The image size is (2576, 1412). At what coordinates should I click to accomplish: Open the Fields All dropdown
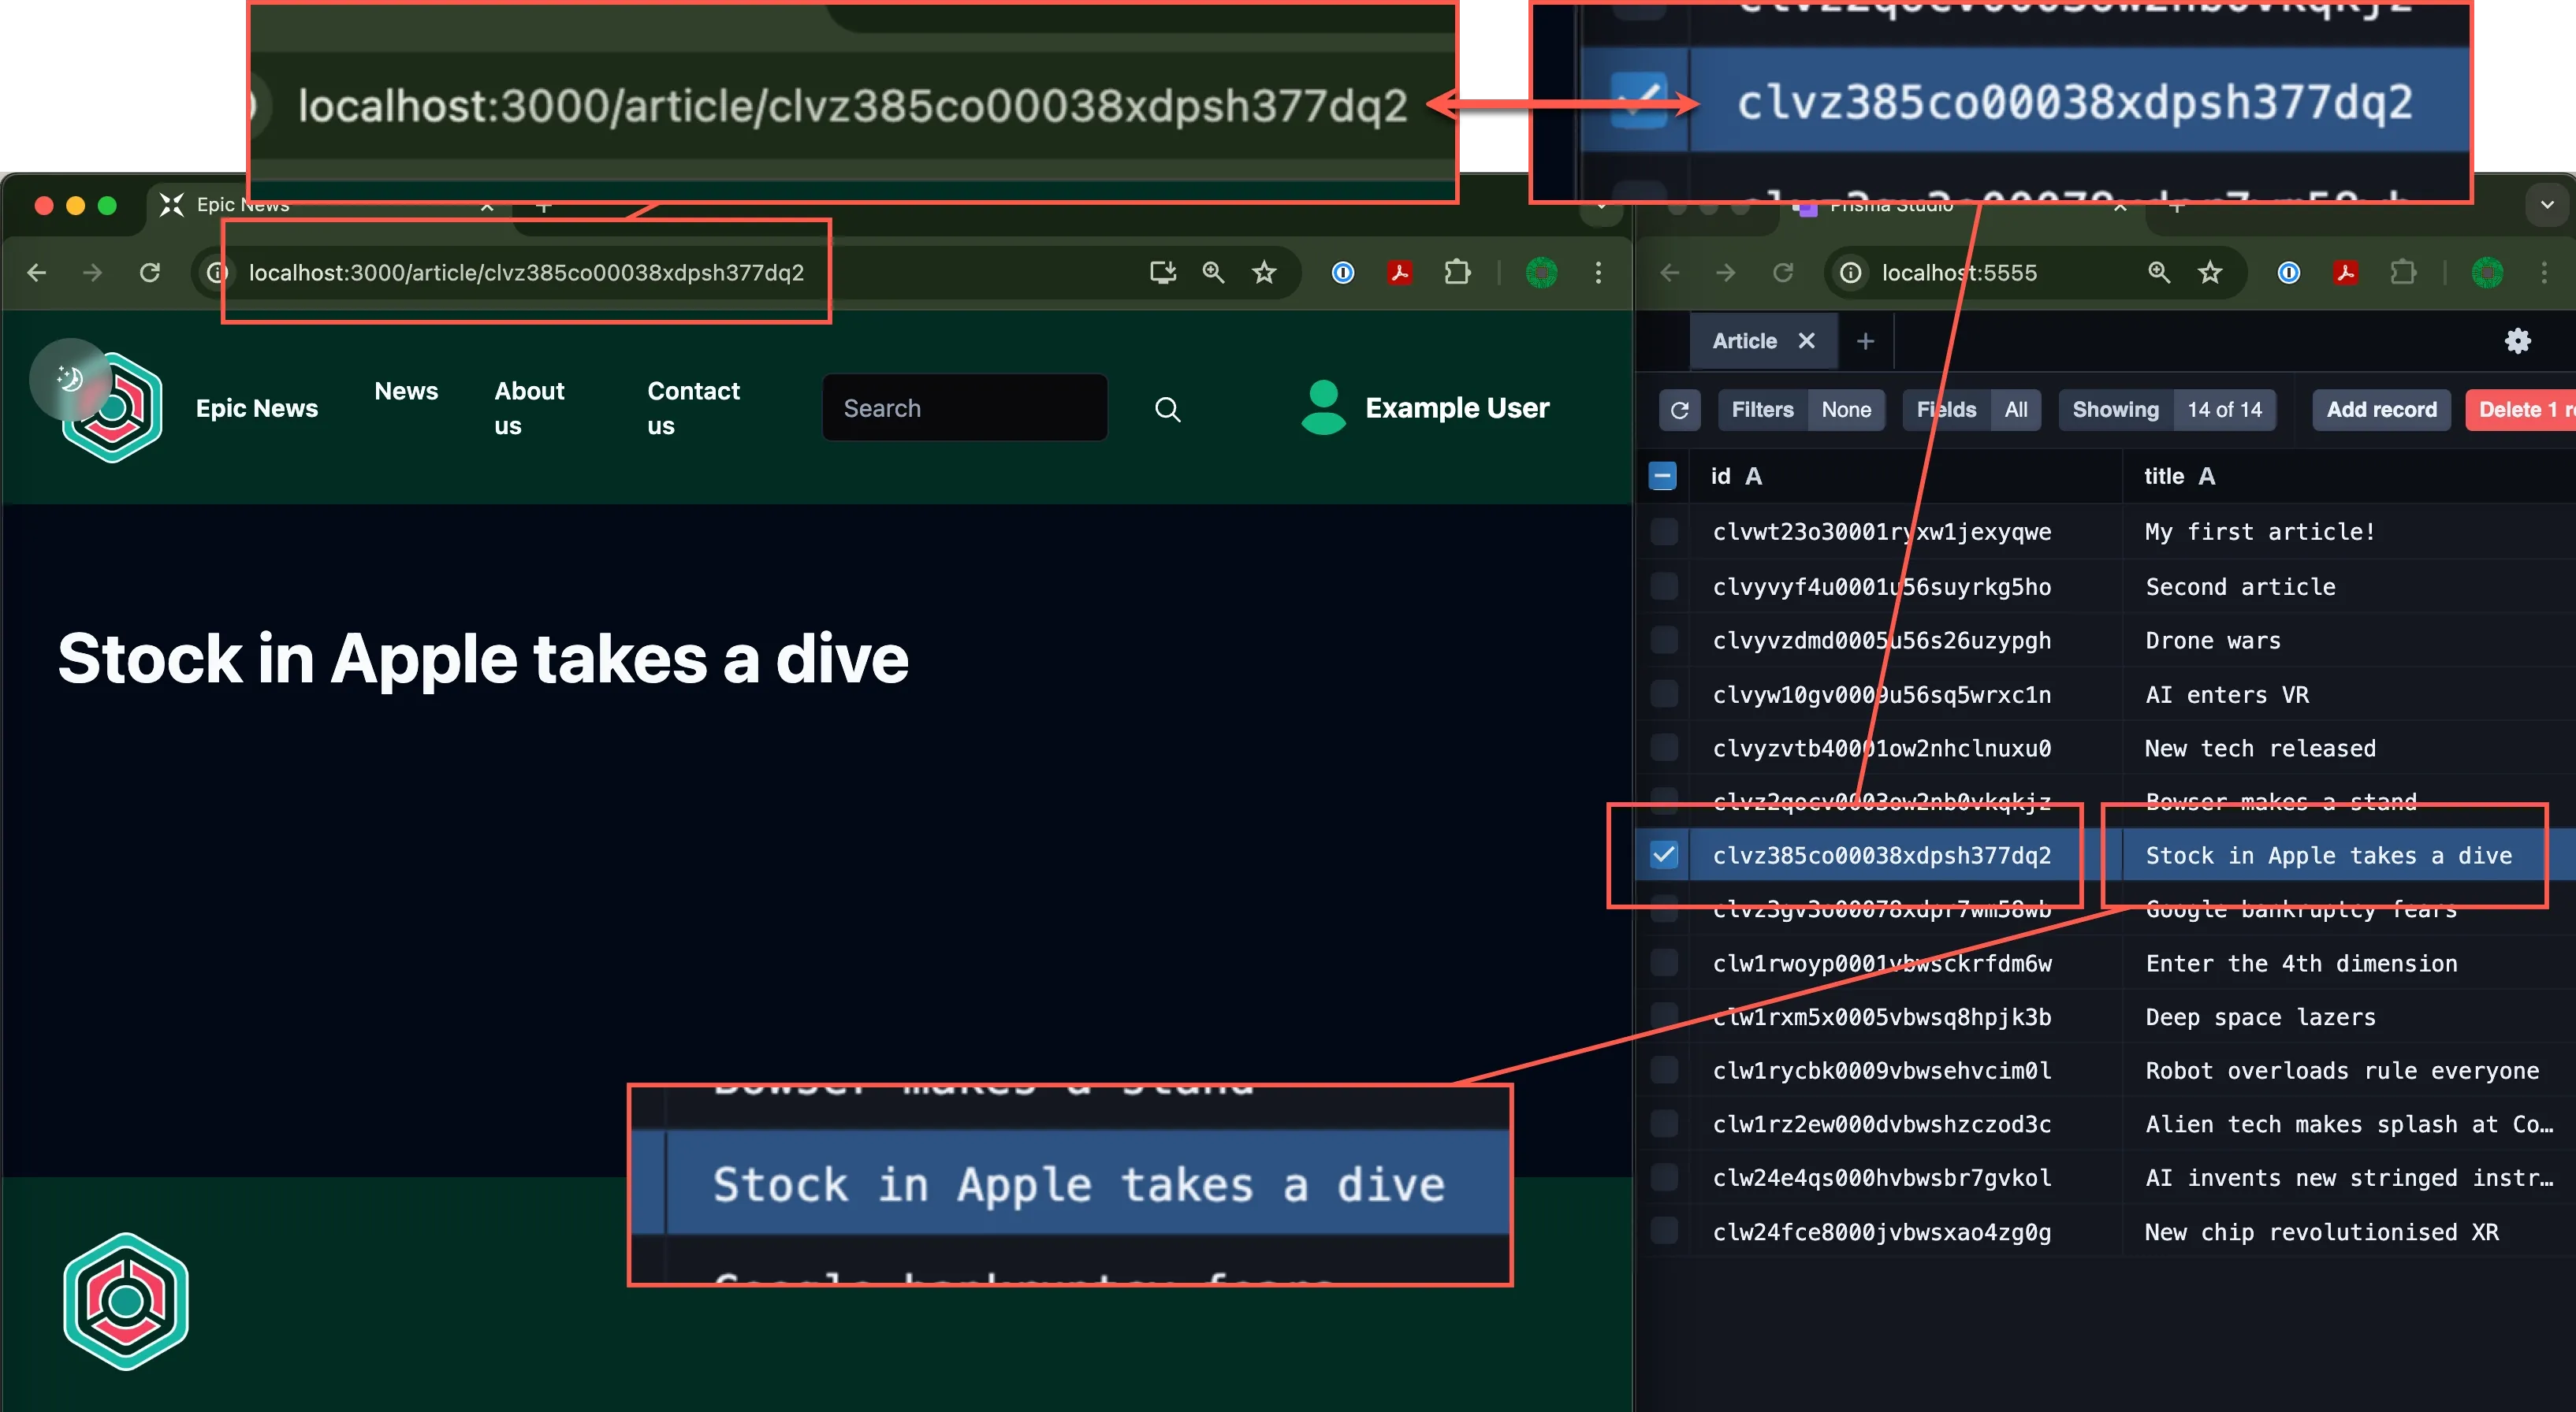(x=1971, y=410)
